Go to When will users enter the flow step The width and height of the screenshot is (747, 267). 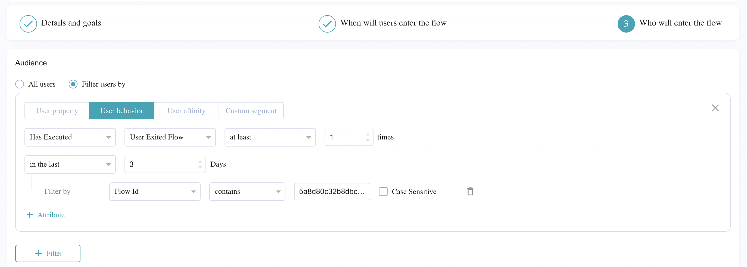click(x=393, y=23)
